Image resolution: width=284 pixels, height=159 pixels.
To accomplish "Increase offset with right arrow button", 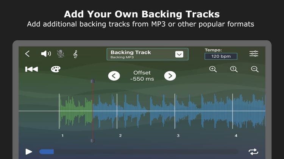I will pos(170,76).
